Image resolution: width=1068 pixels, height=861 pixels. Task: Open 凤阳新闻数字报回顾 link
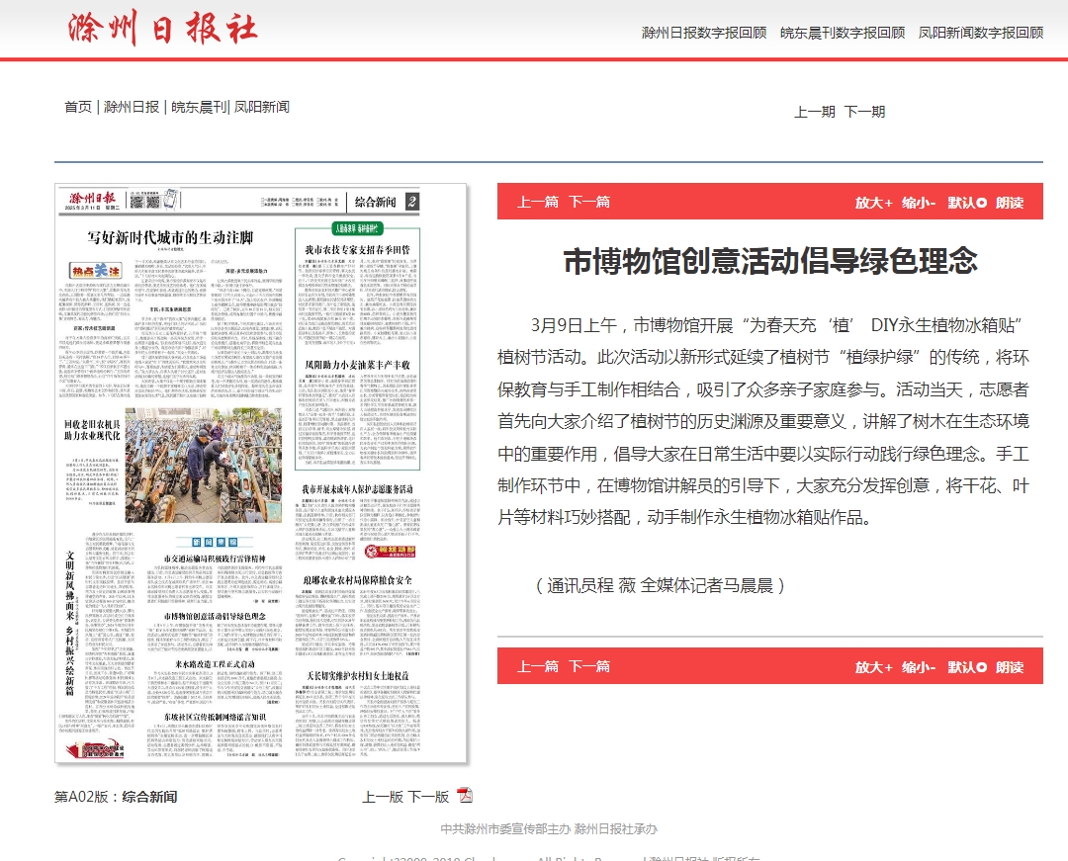click(x=981, y=32)
